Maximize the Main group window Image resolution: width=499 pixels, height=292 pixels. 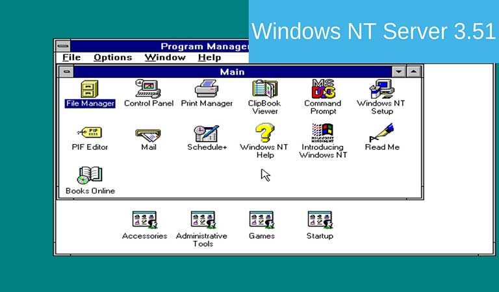(413, 71)
